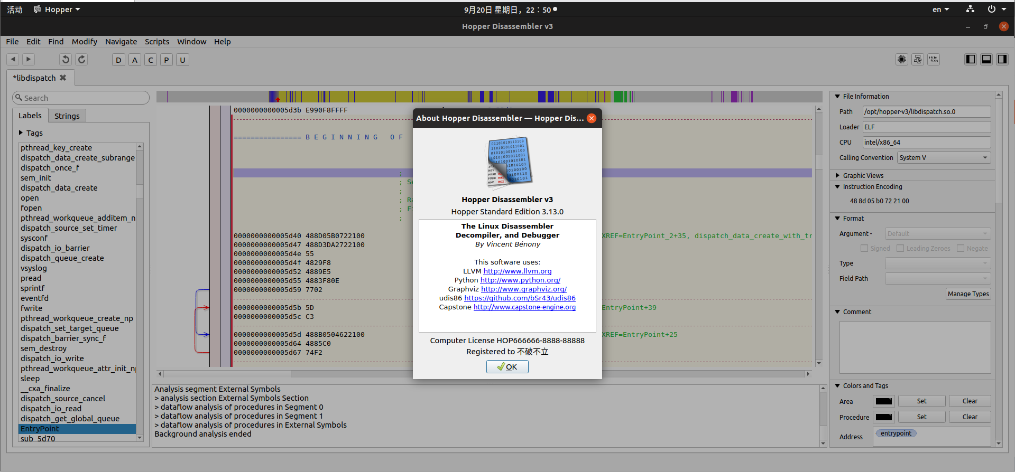Open the Argument format dropdown
The width and height of the screenshot is (1015, 472).
(938, 233)
